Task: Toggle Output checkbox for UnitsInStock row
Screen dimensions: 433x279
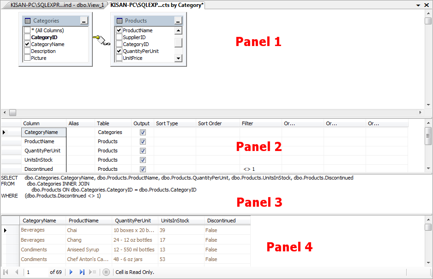Action: pos(143,160)
